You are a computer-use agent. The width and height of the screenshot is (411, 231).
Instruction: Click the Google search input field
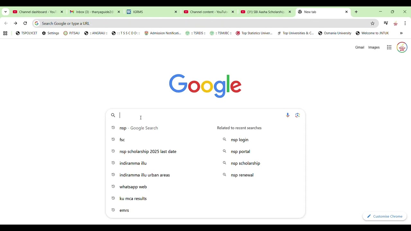pos(199,115)
